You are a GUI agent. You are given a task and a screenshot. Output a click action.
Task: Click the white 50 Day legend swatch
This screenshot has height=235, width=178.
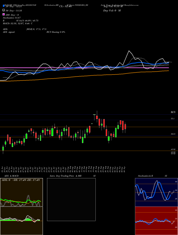(x=4, y=10)
